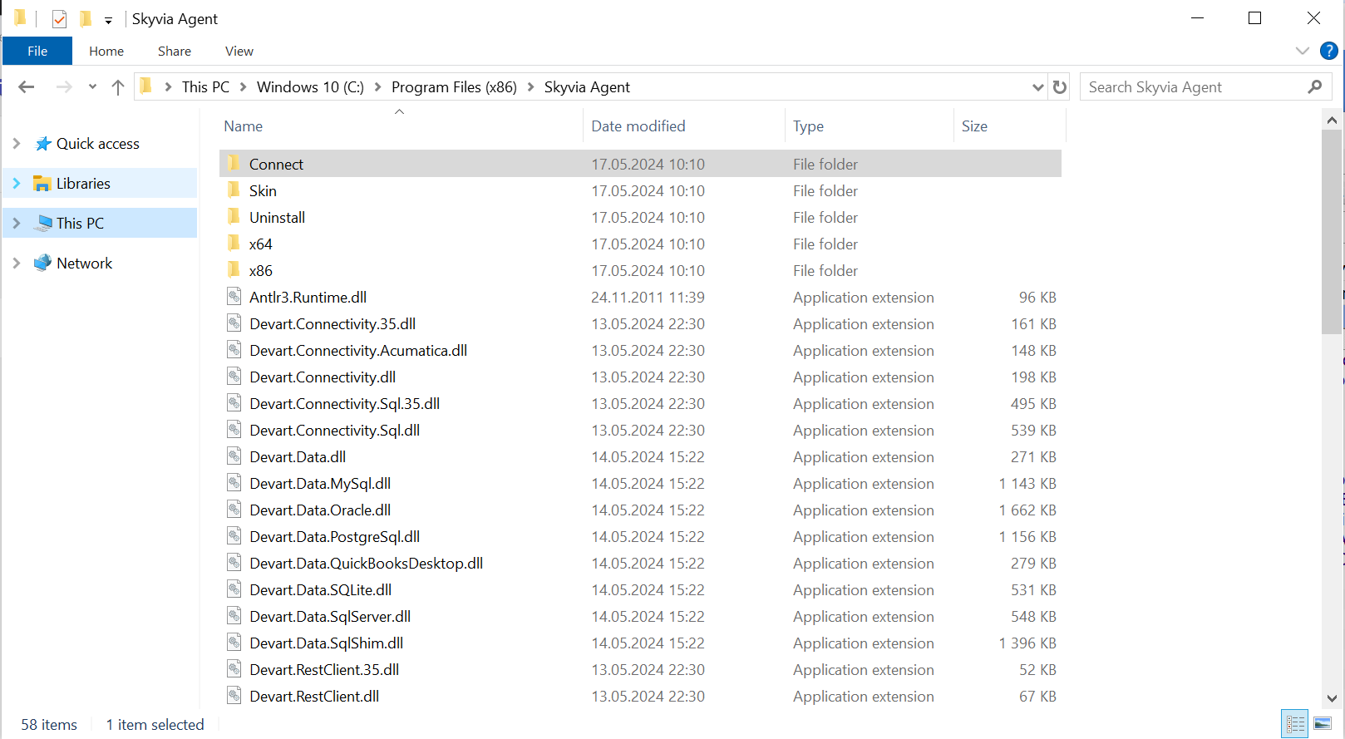1345x739 pixels.
Task: Expand the This PC tree node
Action: [16, 223]
